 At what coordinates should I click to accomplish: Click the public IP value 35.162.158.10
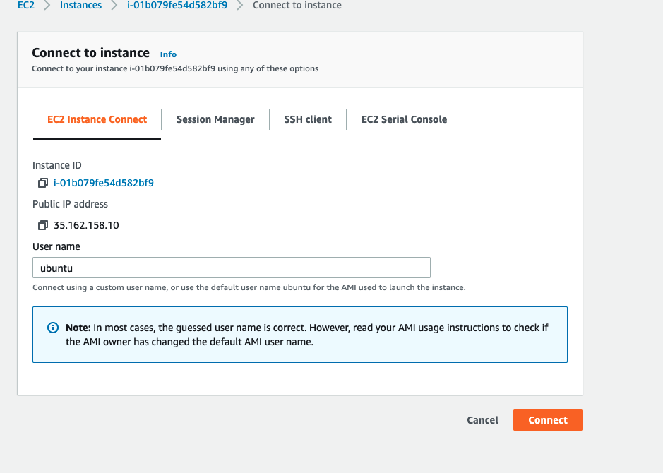point(86,226)
